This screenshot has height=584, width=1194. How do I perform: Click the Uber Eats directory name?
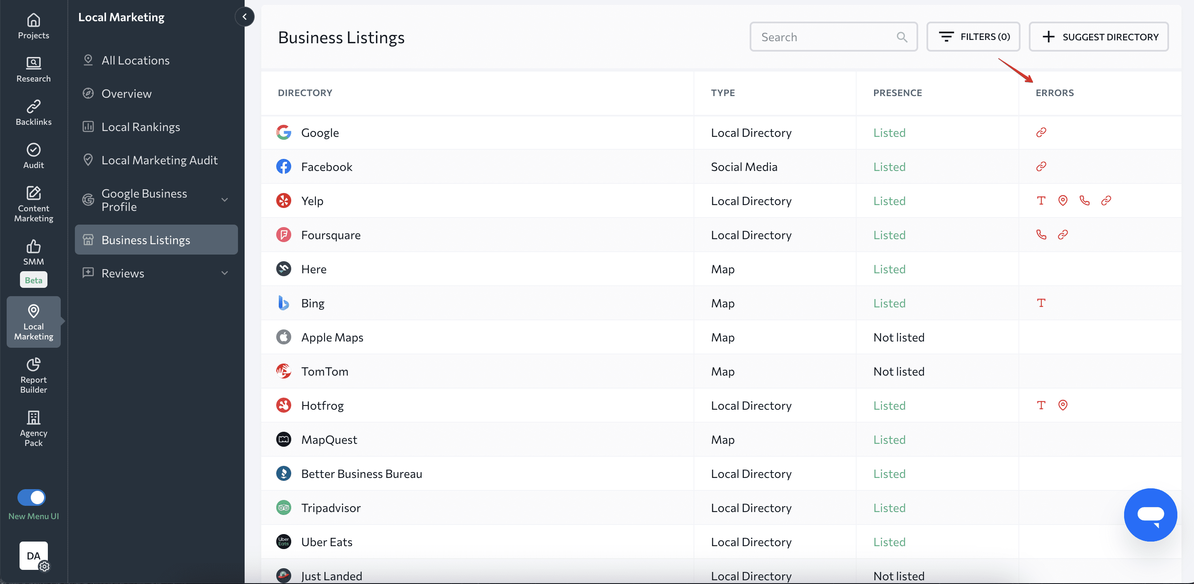[327, 542]
